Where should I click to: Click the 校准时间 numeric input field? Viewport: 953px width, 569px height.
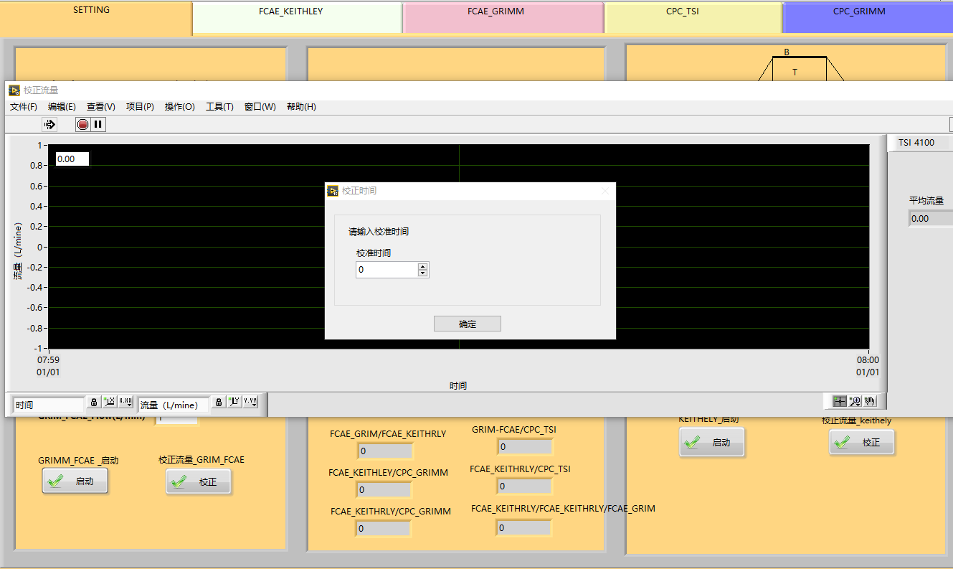coord(387,270)
